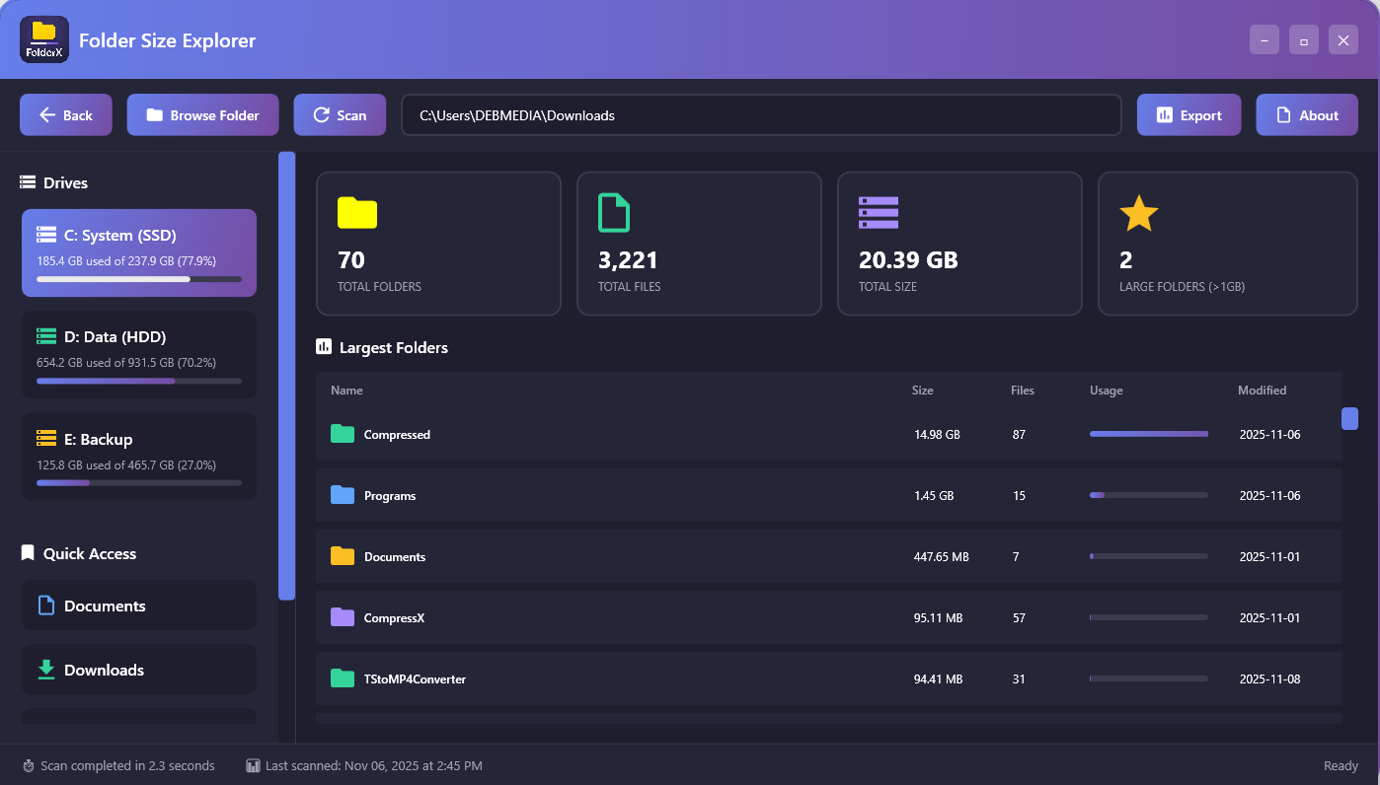Open the Documents entry under Quick Access
This screenshot has height=785, width=1380.
(x=138, y=605)
